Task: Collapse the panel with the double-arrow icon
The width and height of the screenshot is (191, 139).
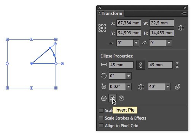Action: (x=185, y=8)
